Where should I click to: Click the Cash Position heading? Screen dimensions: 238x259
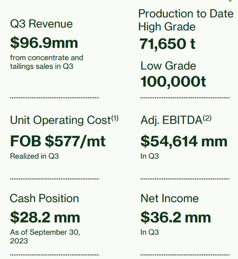[x=44, y=198]
